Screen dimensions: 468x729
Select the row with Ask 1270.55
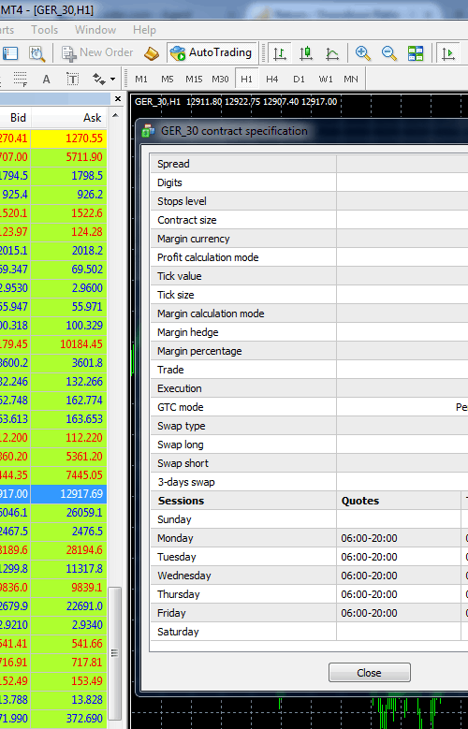pos(53,139)
